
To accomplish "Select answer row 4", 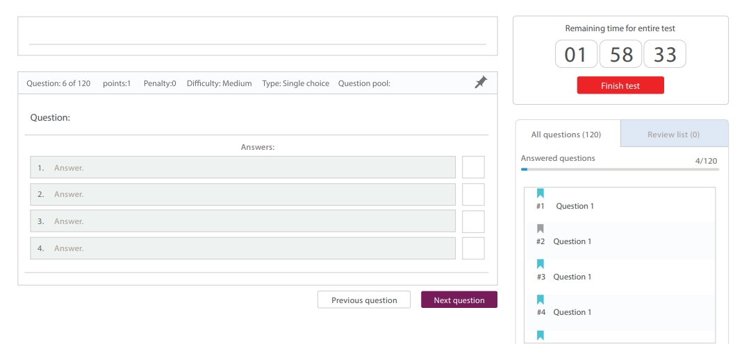I will tap(243, 248).
